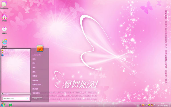The height and width of the screenshot is (107, 171).
Task: Focus the Start menu search box
Action: tap(16, 98)
